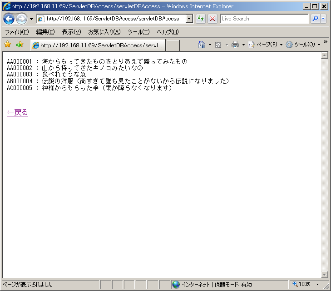
Task: Open the ヘルプ(H) menu
Action: tap(168, 32)
